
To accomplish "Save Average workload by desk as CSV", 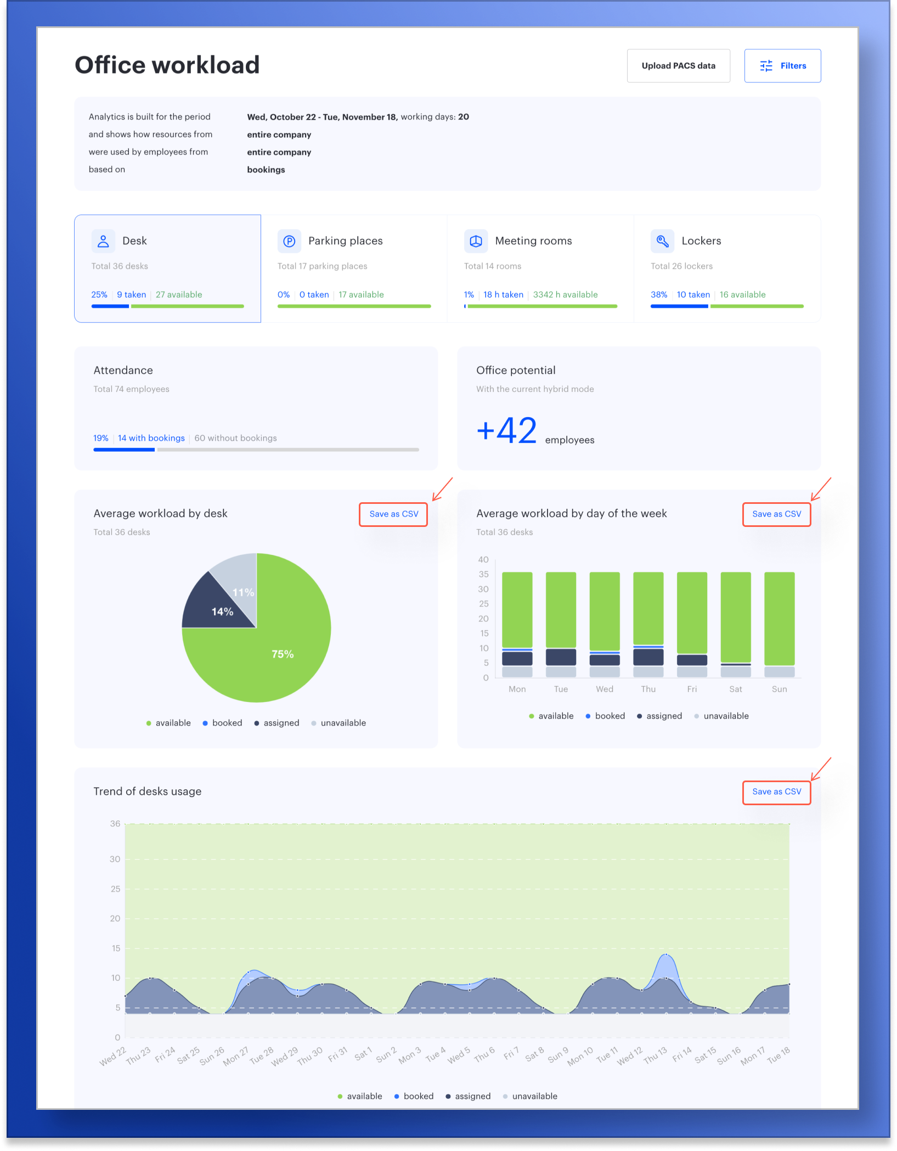I will click(x=393, y=514).
